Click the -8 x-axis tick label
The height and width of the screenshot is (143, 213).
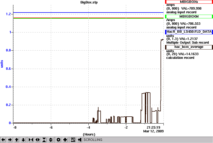(x=15, y=128)
